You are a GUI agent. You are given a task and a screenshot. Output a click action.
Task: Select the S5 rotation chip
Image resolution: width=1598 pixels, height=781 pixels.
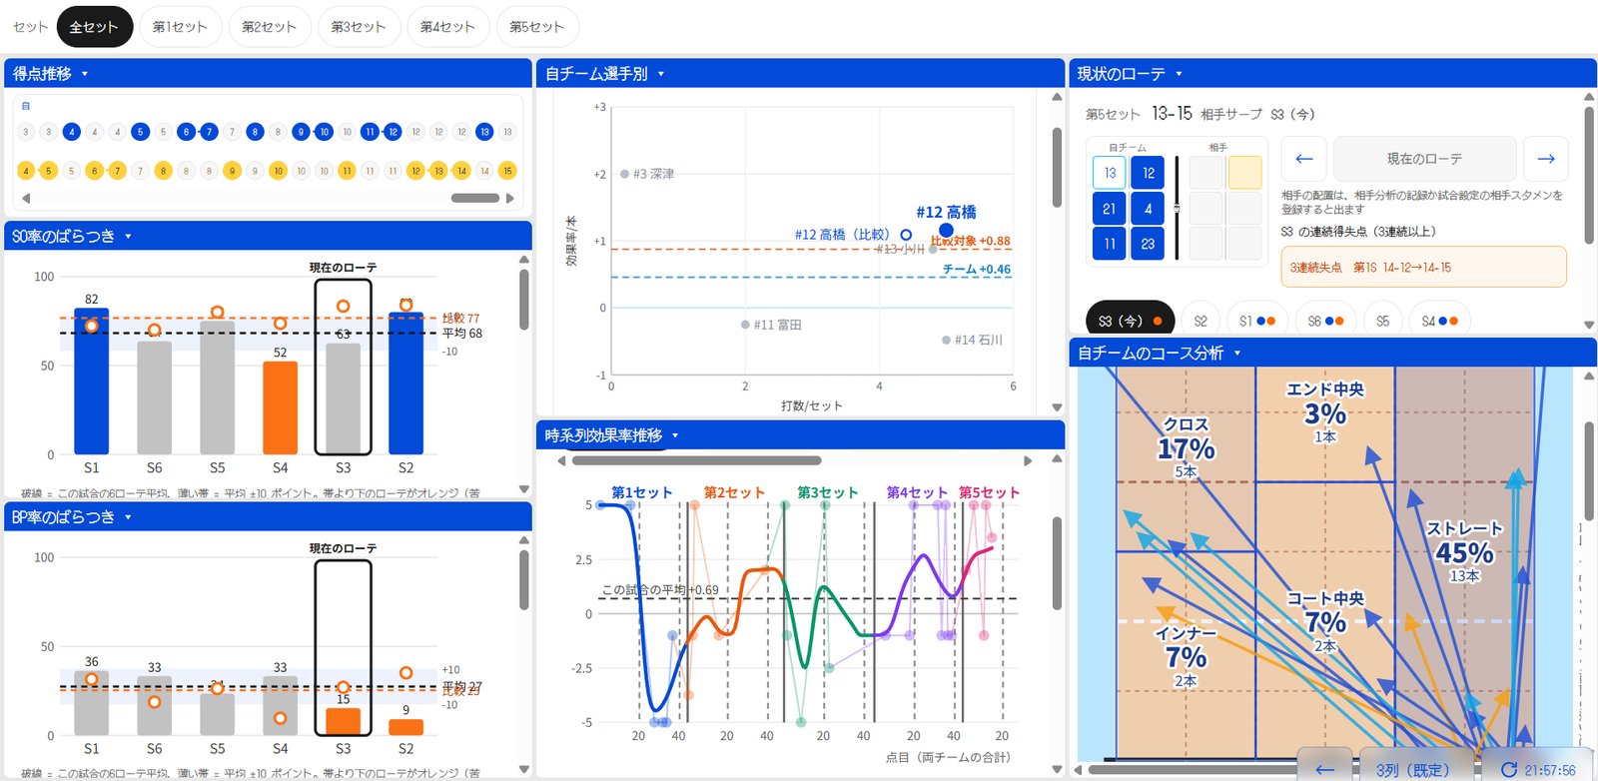(x=1382, y=321)
